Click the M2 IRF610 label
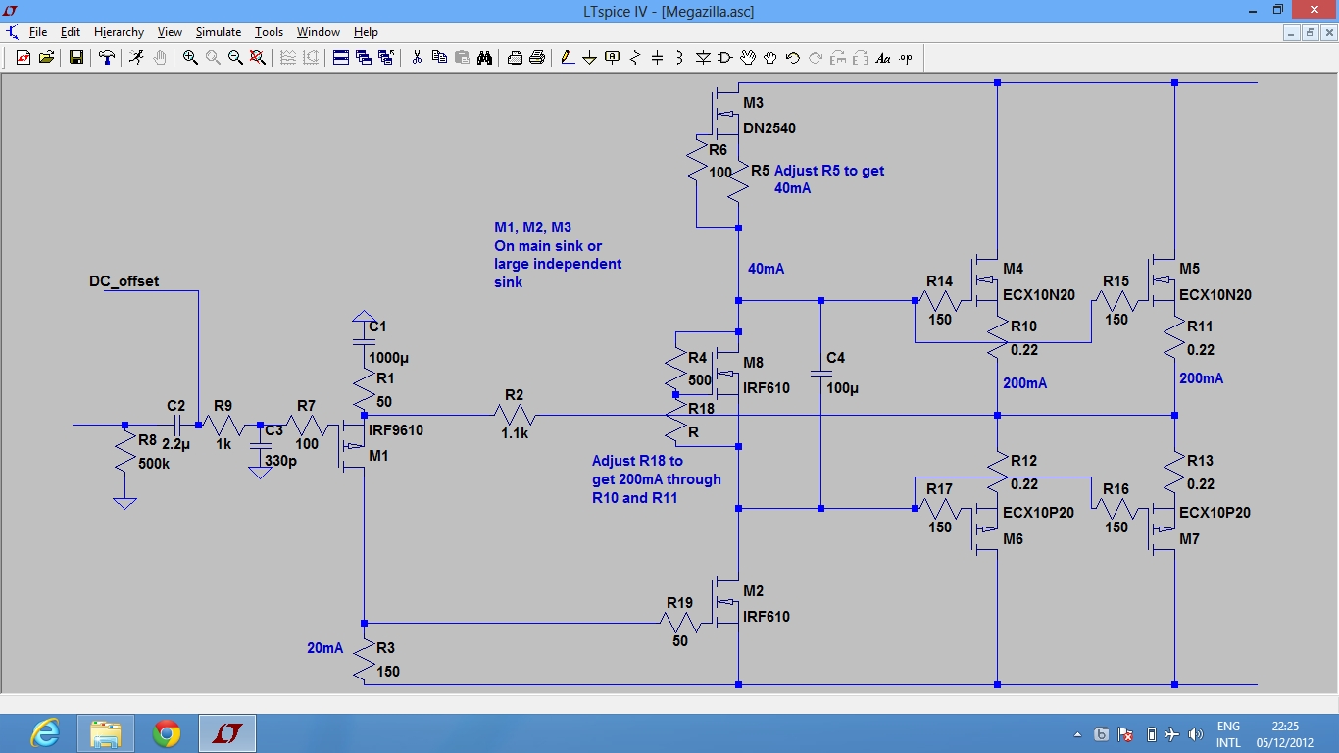Viewport: 1339px width, 753px height. tap(767, 617)
